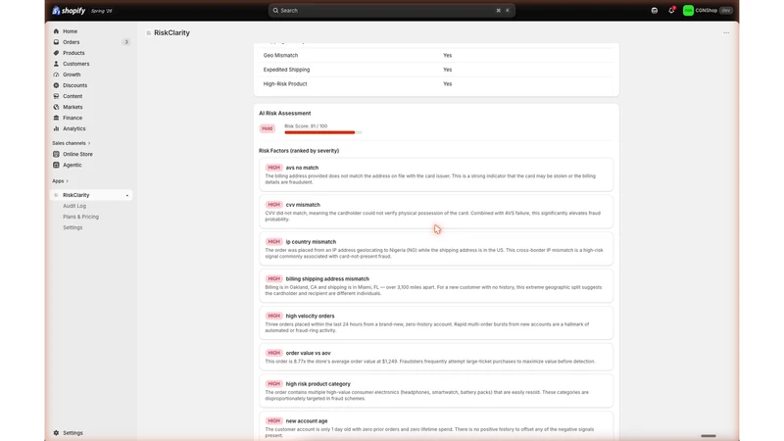Go to Products page
Viewport: 784px width, 441px height.
coord(73,53)
